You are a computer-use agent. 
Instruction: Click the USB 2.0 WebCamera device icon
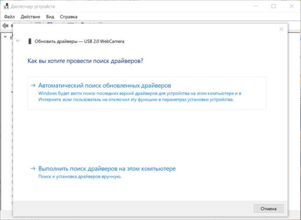click(x=30, y=41)
